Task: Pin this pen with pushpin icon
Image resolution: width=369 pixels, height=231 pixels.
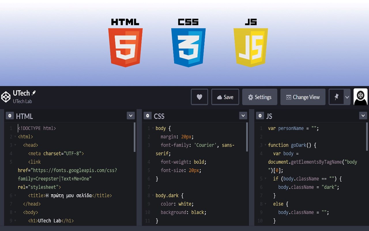Action: [336, 97]
